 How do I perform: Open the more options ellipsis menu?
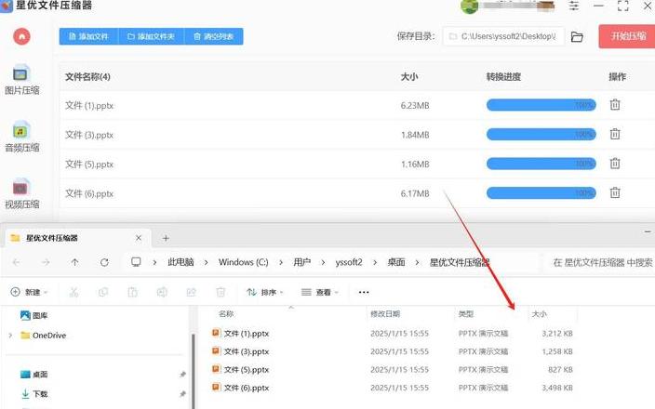click(x=364, y=292)
